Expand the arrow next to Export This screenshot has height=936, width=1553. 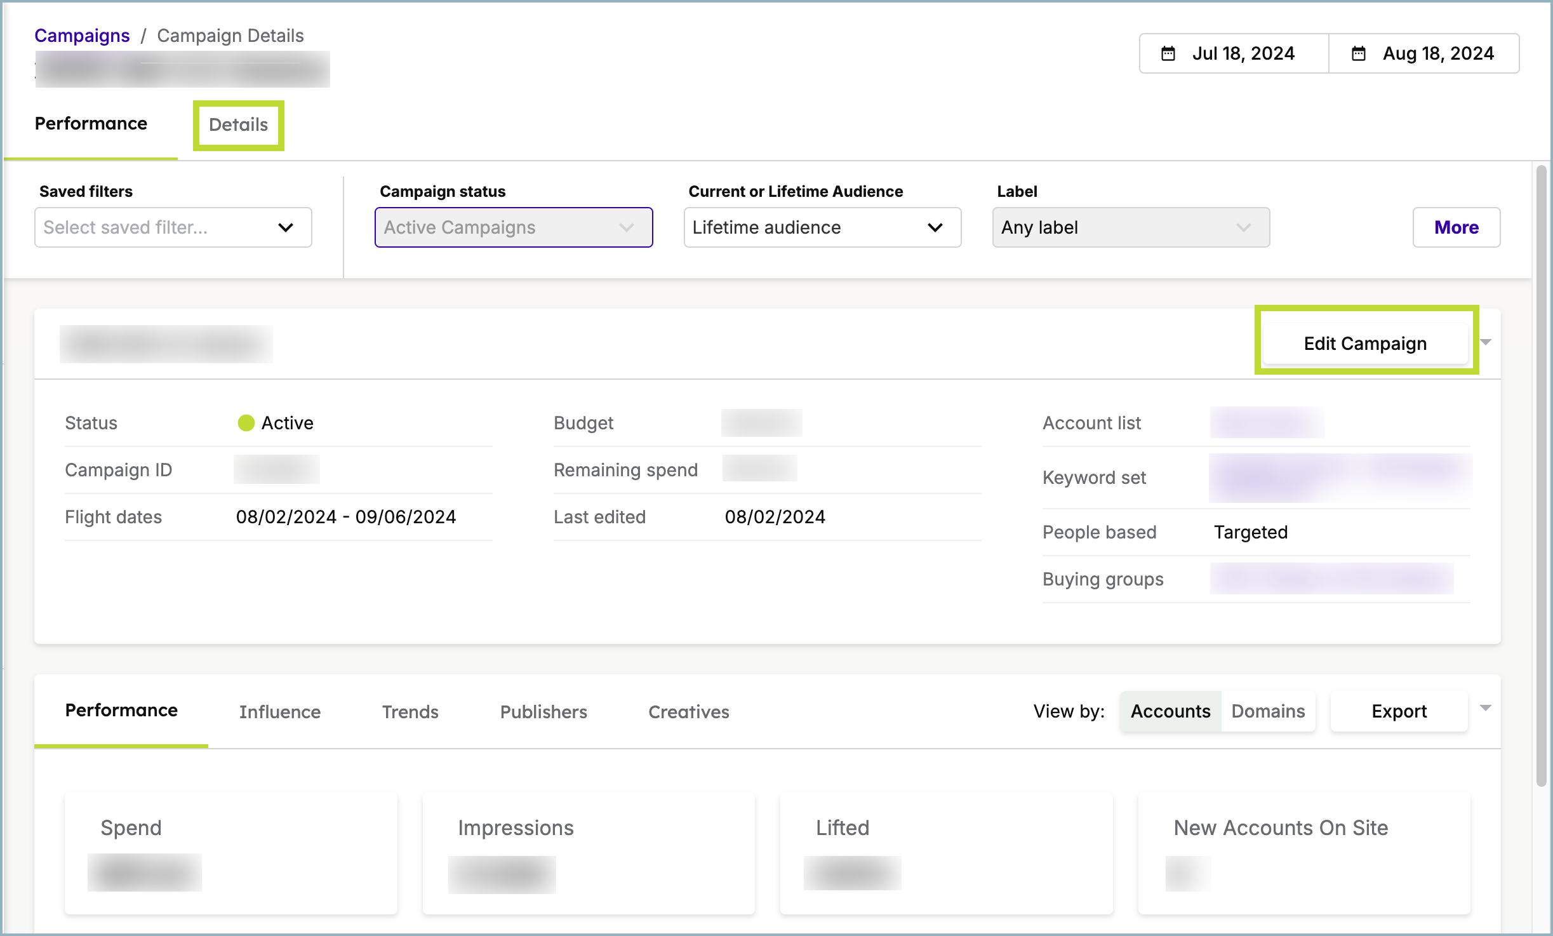point(1485,708)
